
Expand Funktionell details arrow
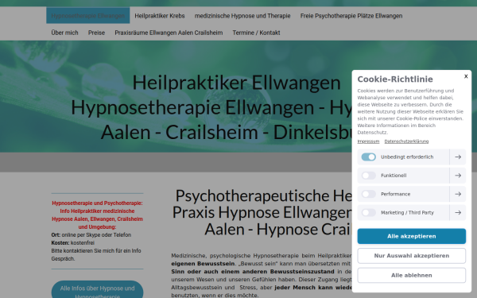[458, 176]
